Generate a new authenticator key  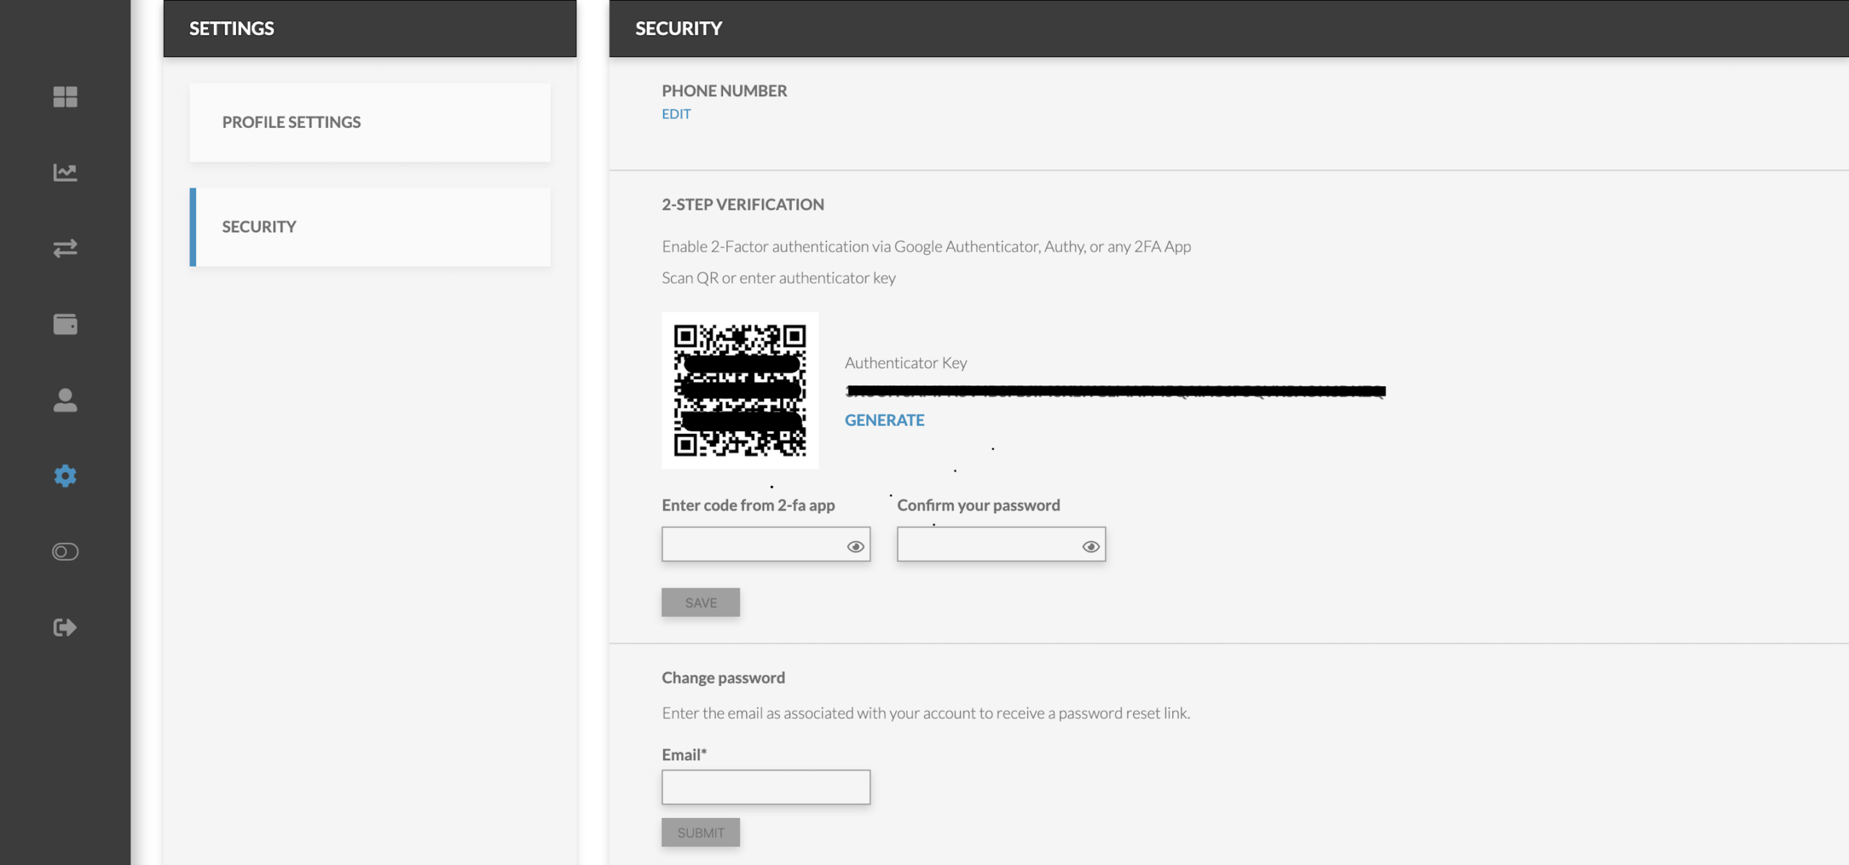[885, 420]
